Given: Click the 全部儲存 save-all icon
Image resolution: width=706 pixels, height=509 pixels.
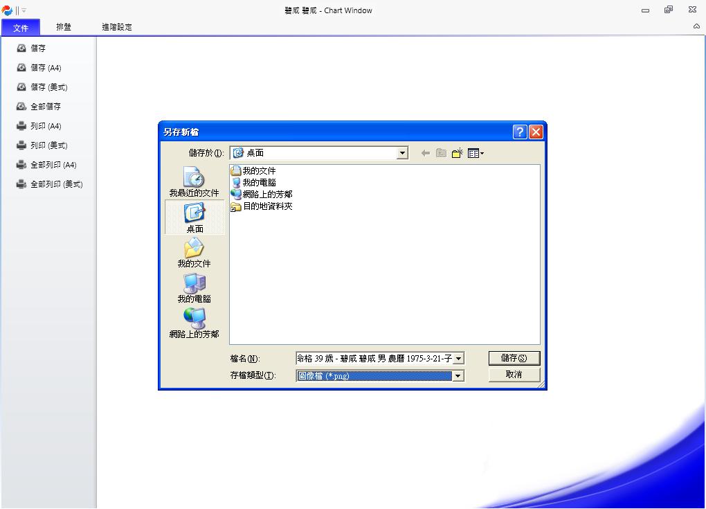Looking at the screenshot, I should point(21,106).
